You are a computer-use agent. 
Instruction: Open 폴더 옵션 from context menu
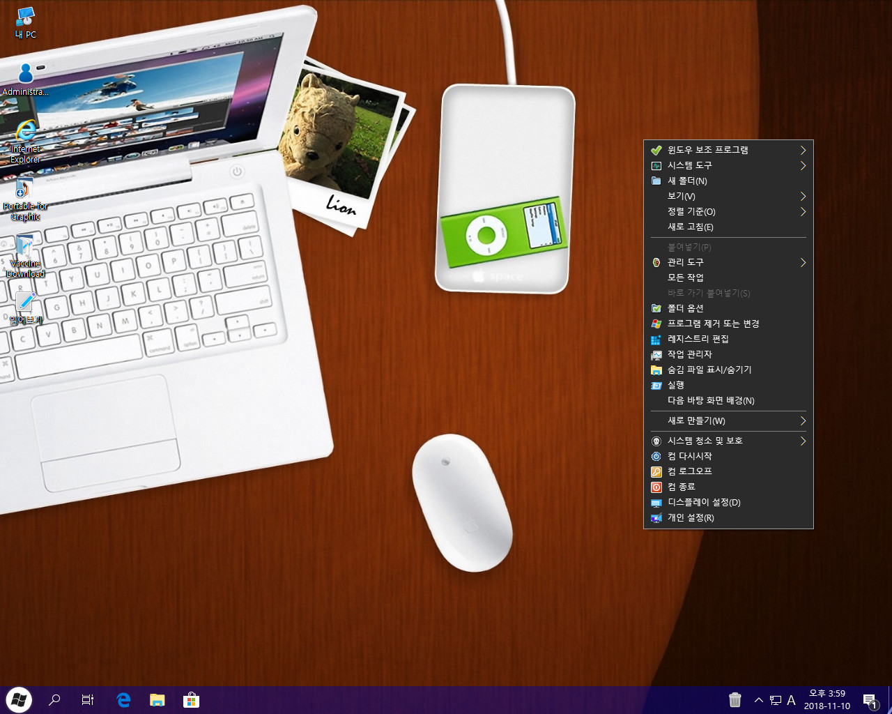pyautogui.click(x=728, y=308)
